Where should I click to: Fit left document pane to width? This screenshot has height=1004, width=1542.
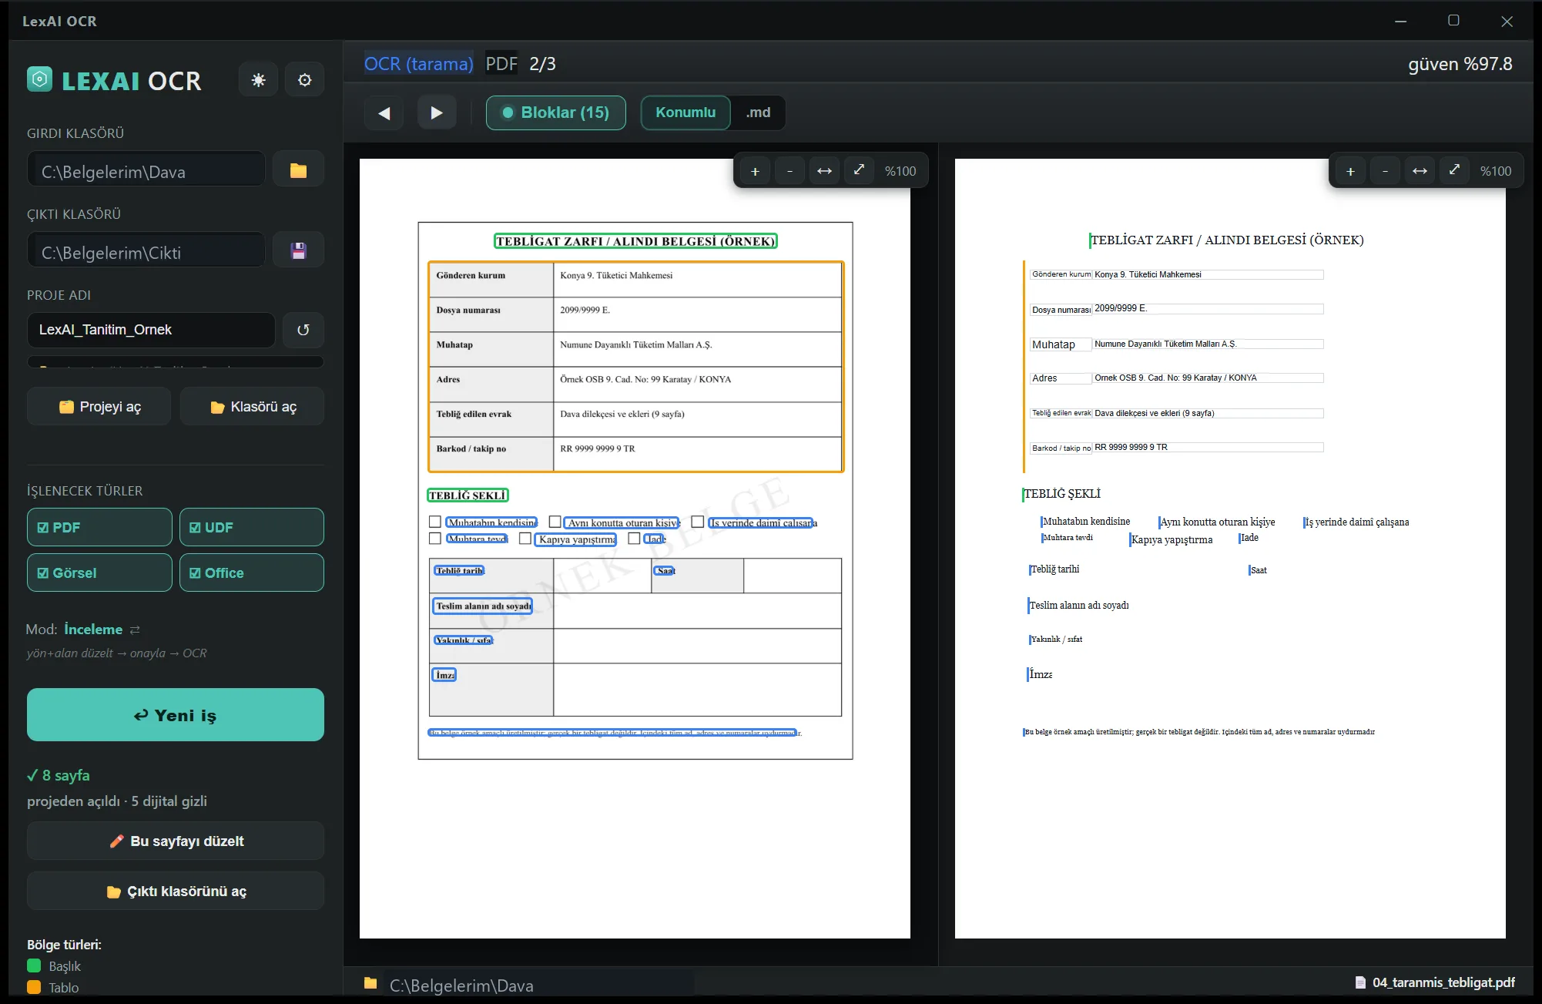point(825,171)
